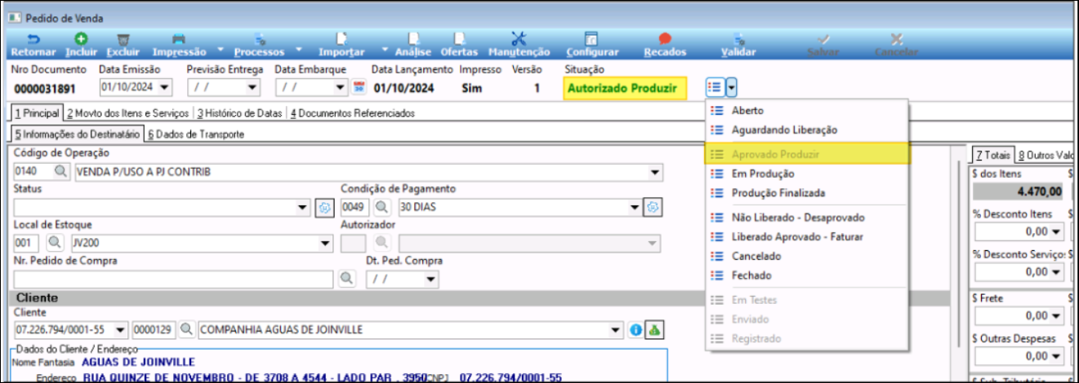Click the calendar icon beside Data Embarque

pos(358,87)
